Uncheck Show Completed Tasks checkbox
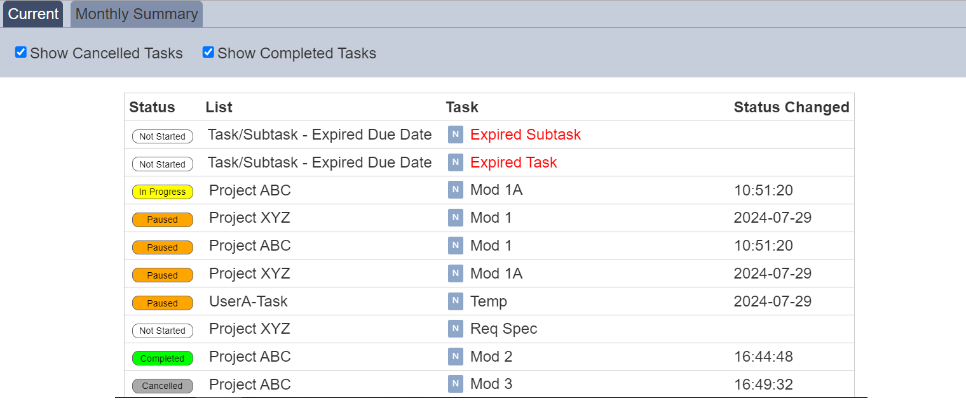This screenshot has width=966, height=401. pos(208,53)
